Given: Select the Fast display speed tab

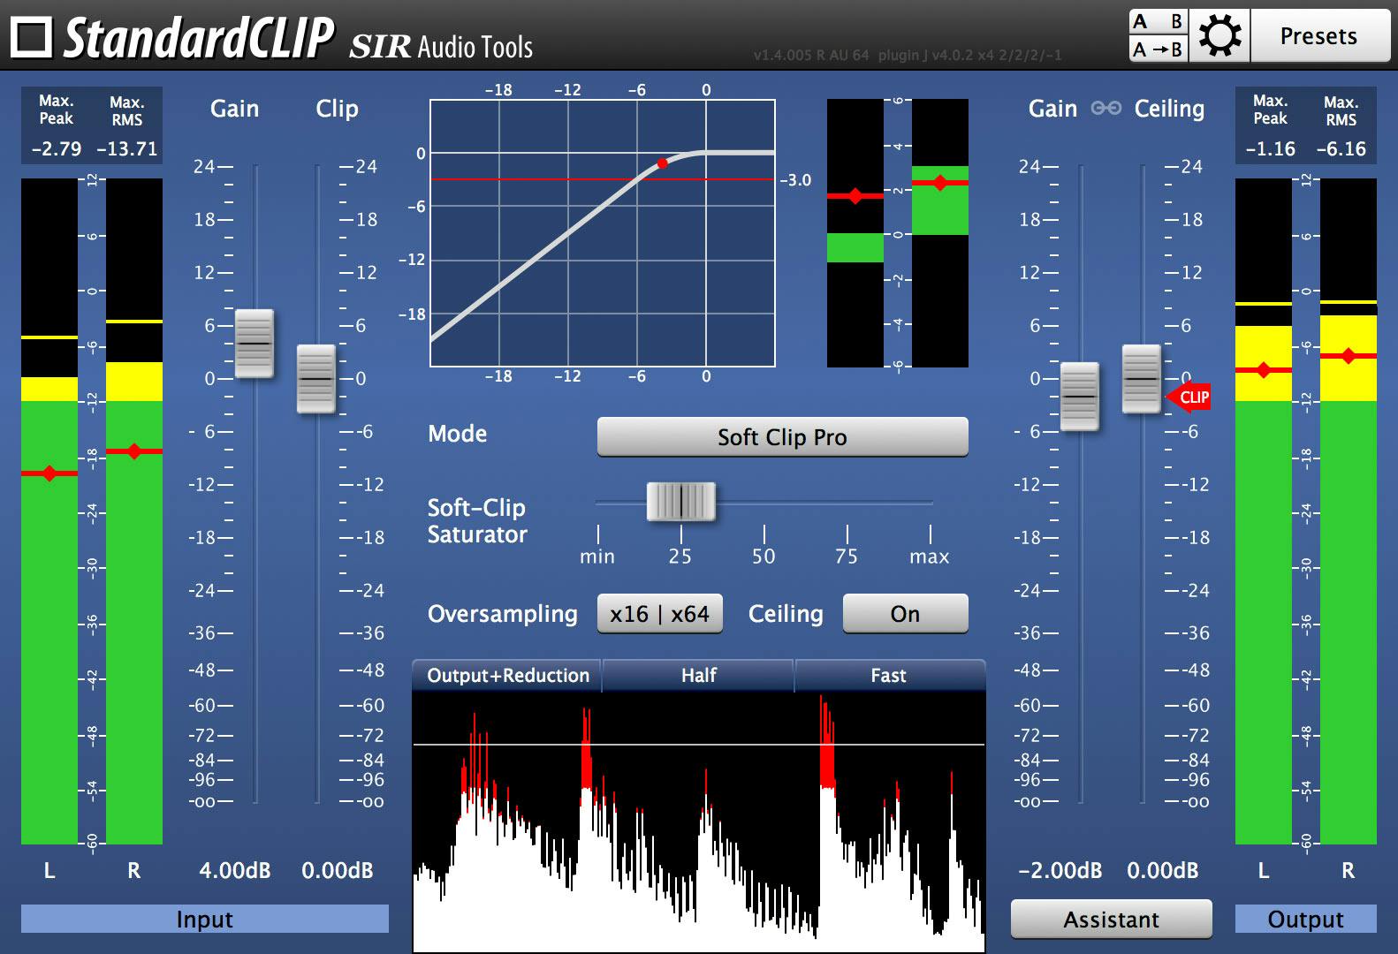Looking at the screenshot, I should click(889, 676).
